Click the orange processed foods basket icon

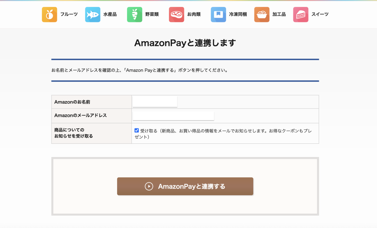point(261,15)
